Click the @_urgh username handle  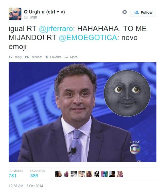pos(30,17)
